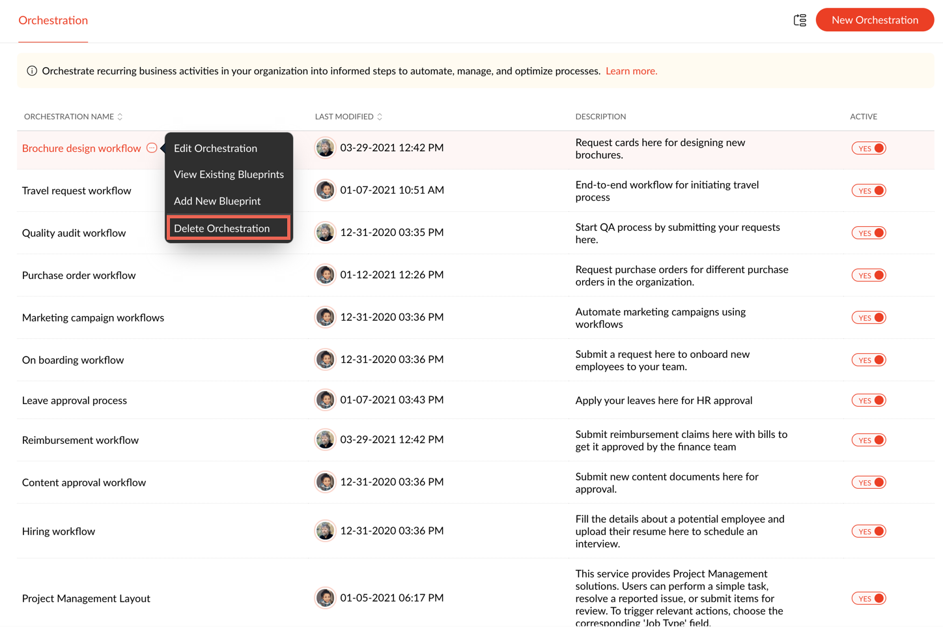943x627 pixels.
Task: Click the date 01-05-2021 06:17 PM
Action: click(x=392, y=598)
